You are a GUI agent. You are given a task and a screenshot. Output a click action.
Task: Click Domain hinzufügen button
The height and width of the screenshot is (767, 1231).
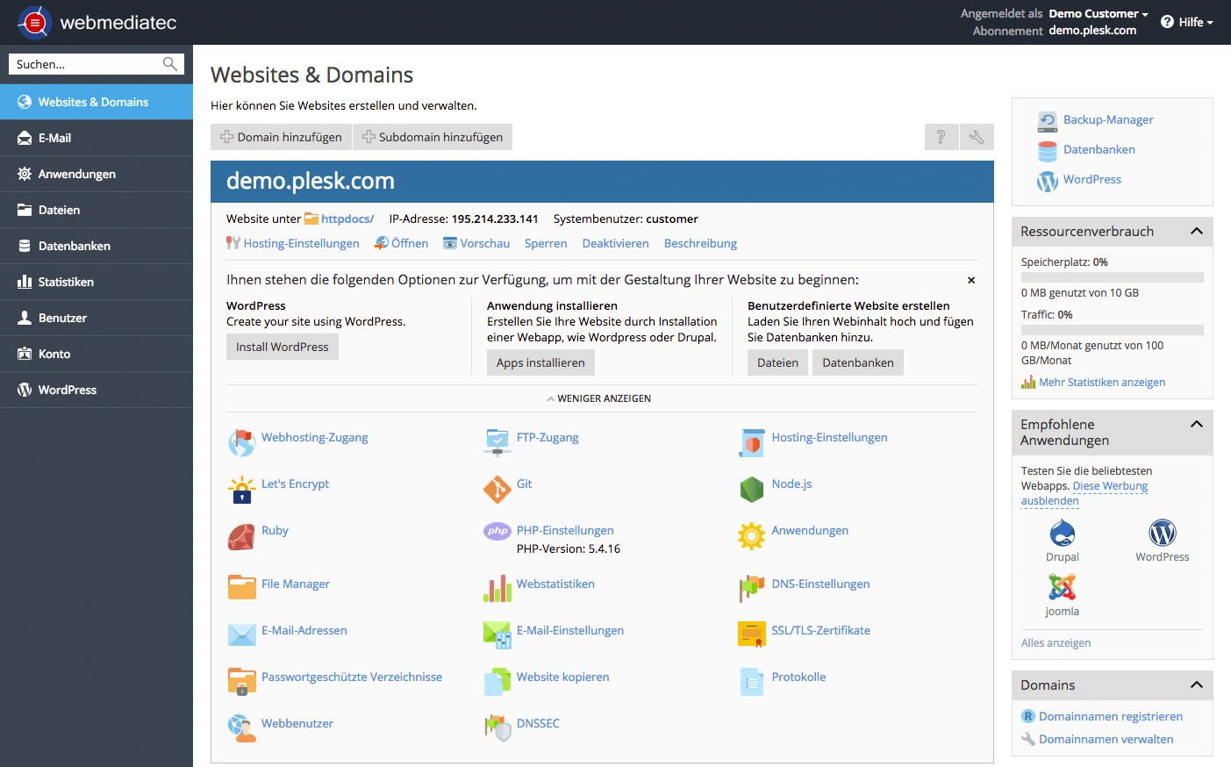coord(281,137)
